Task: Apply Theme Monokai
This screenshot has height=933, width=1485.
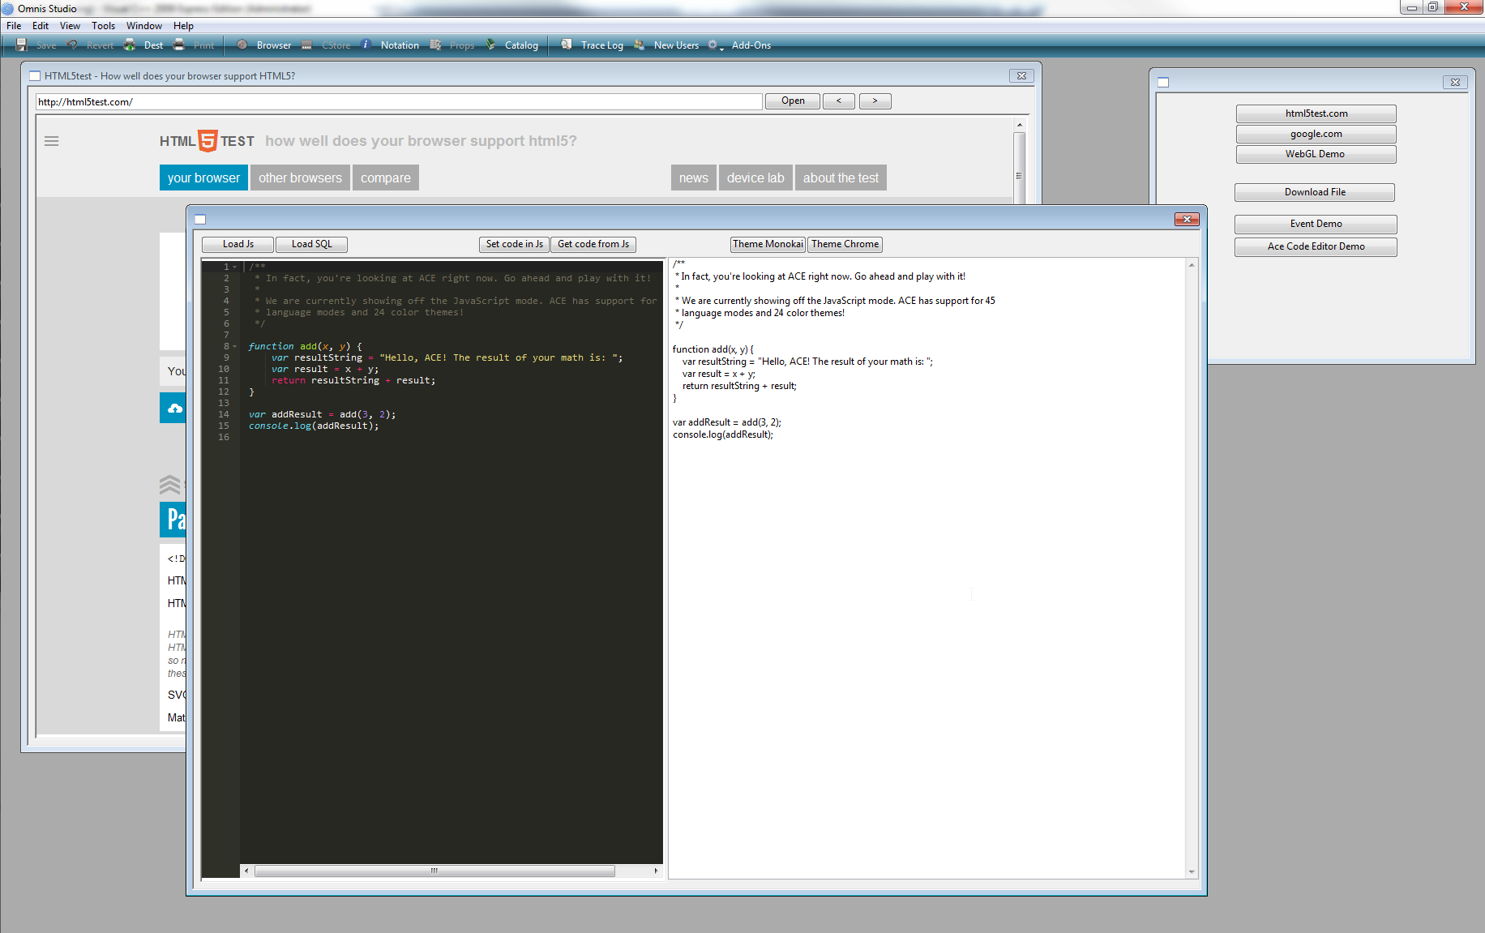Action: [768, 244]
